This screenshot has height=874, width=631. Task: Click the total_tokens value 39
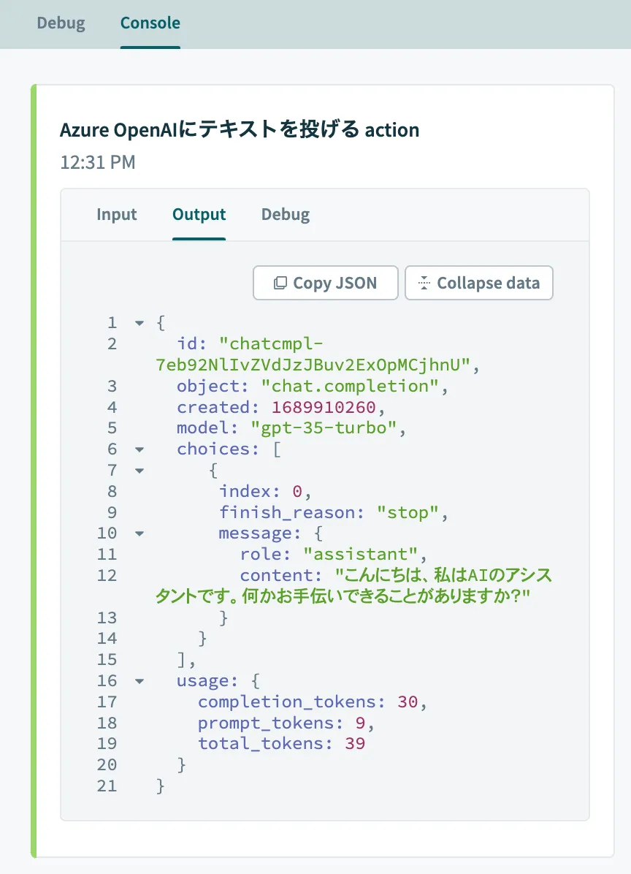coord(354,744)
